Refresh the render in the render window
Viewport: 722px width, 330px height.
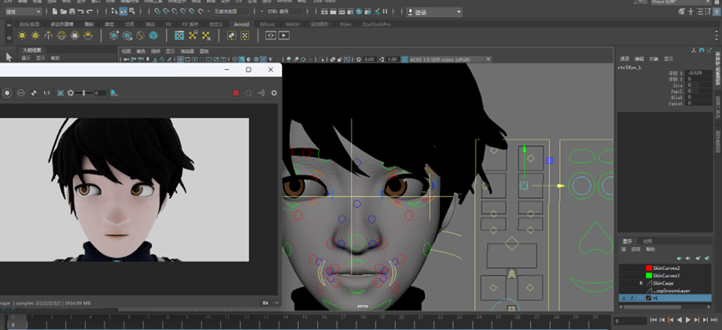click(249, 93)
